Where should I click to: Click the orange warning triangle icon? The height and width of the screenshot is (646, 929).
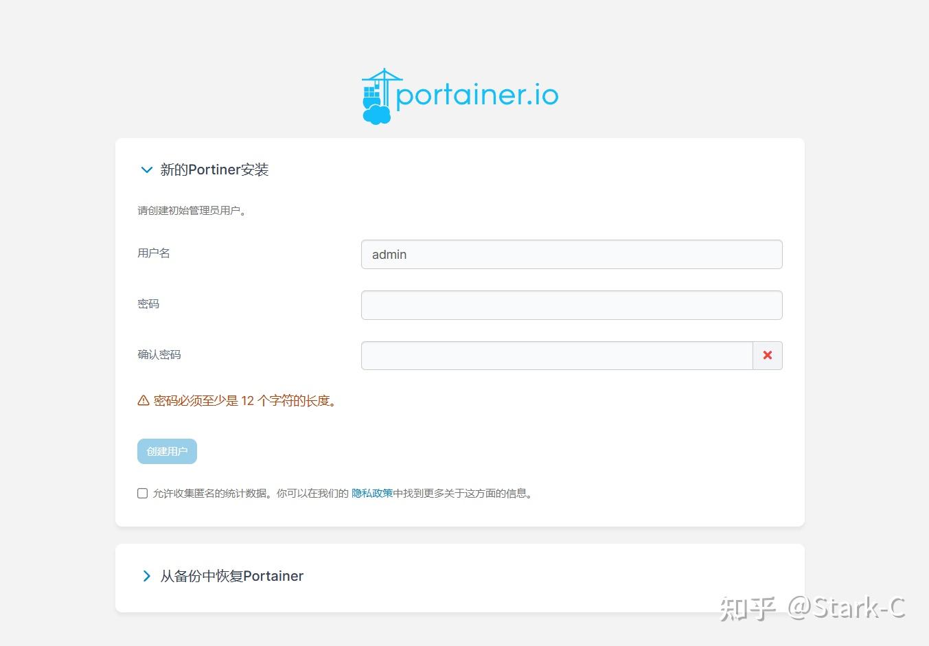(x=143, y=400)
